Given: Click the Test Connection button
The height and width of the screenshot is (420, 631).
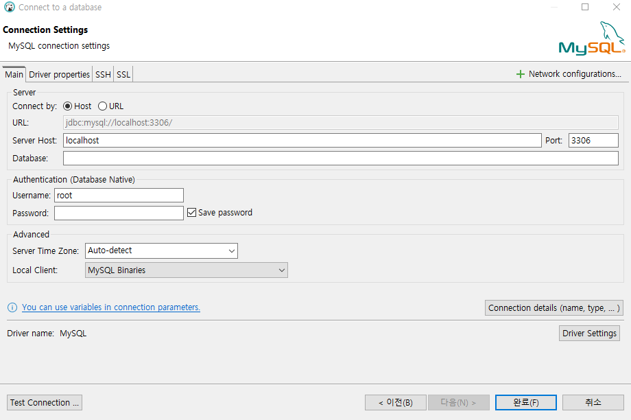Looking at the screenshot, I should pos(45,402).
